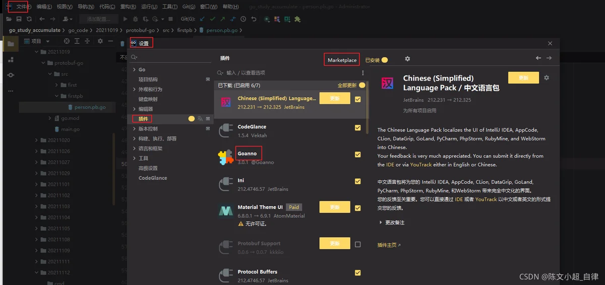Collapse the 20211019 folder in project tree
Screen dimensions: 605x285
(36, 52)
